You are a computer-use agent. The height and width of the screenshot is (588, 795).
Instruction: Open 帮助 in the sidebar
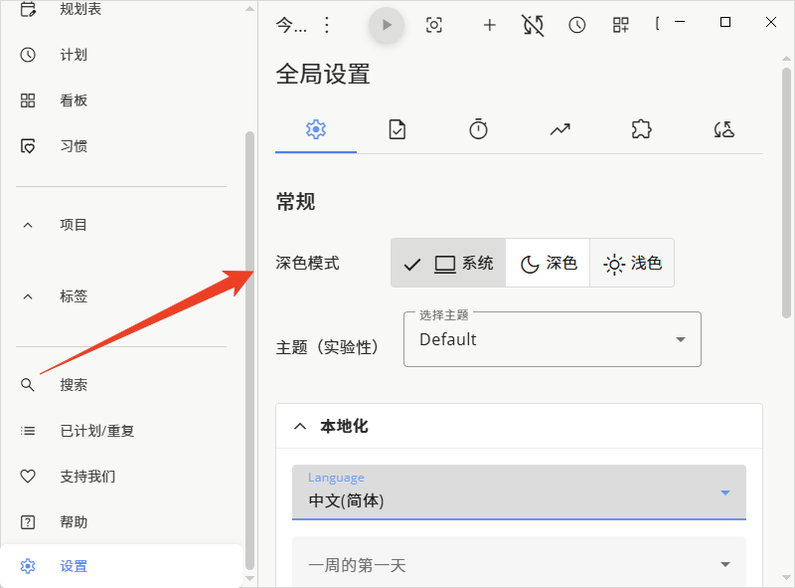(74, 522)
